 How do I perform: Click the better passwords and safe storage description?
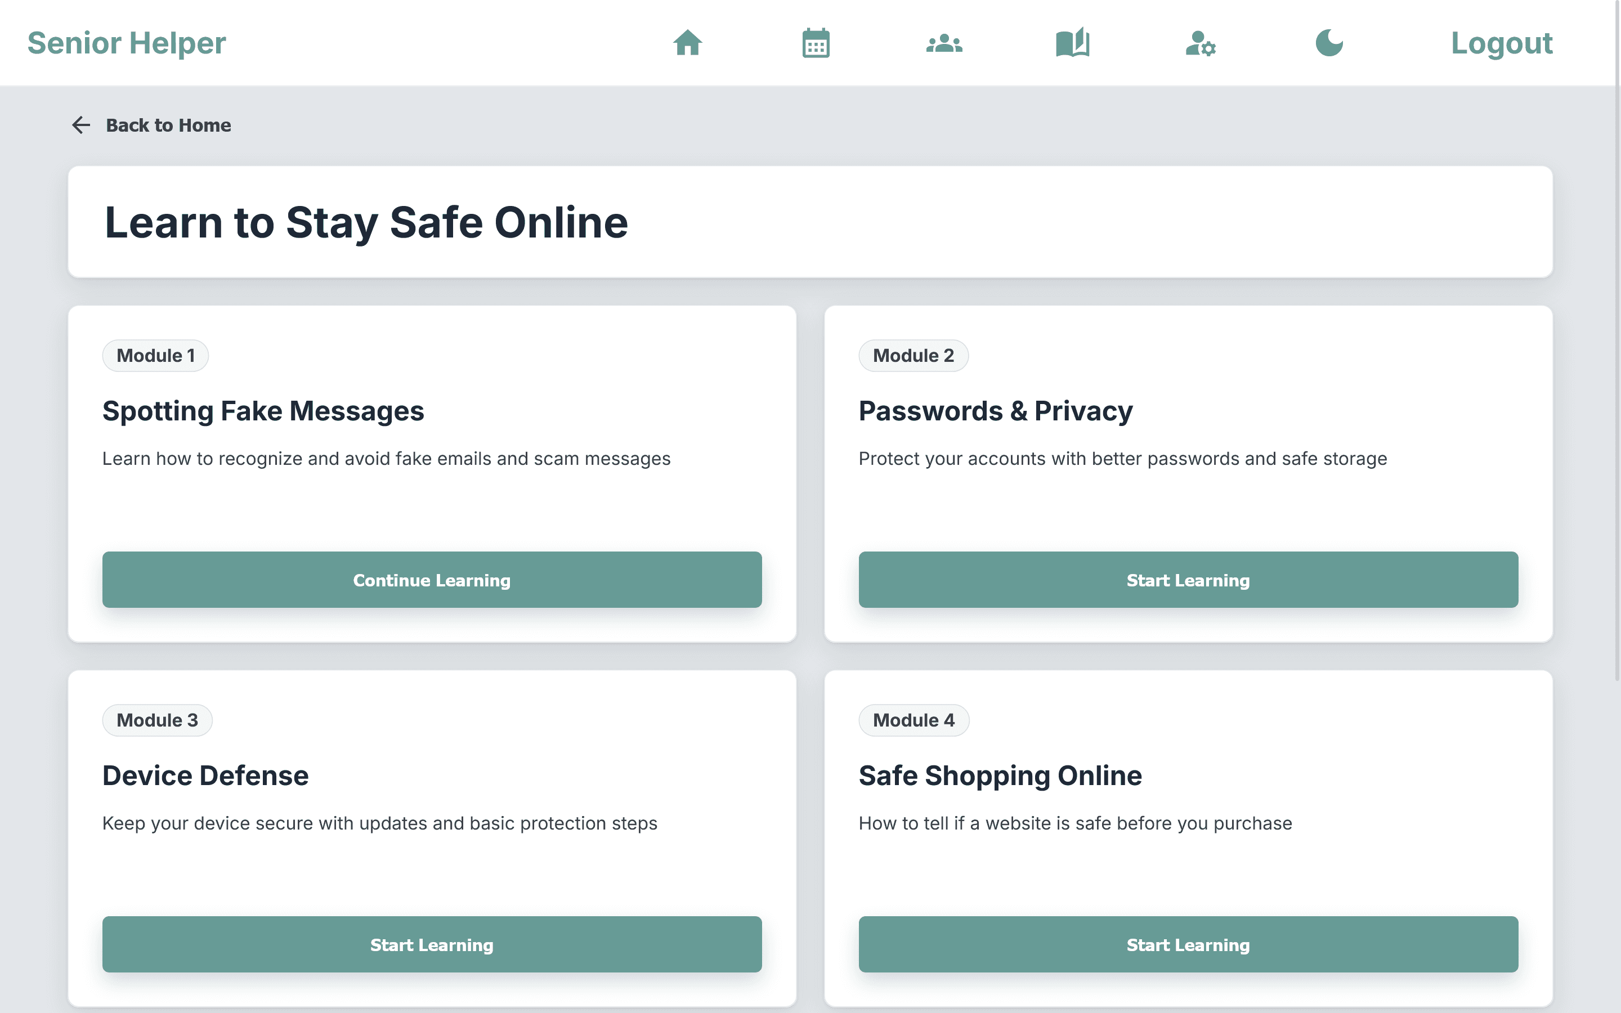[1123, 458]
